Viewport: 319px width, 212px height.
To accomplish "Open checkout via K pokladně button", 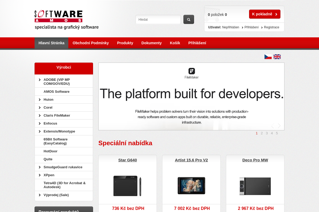I will click(265, 14).
